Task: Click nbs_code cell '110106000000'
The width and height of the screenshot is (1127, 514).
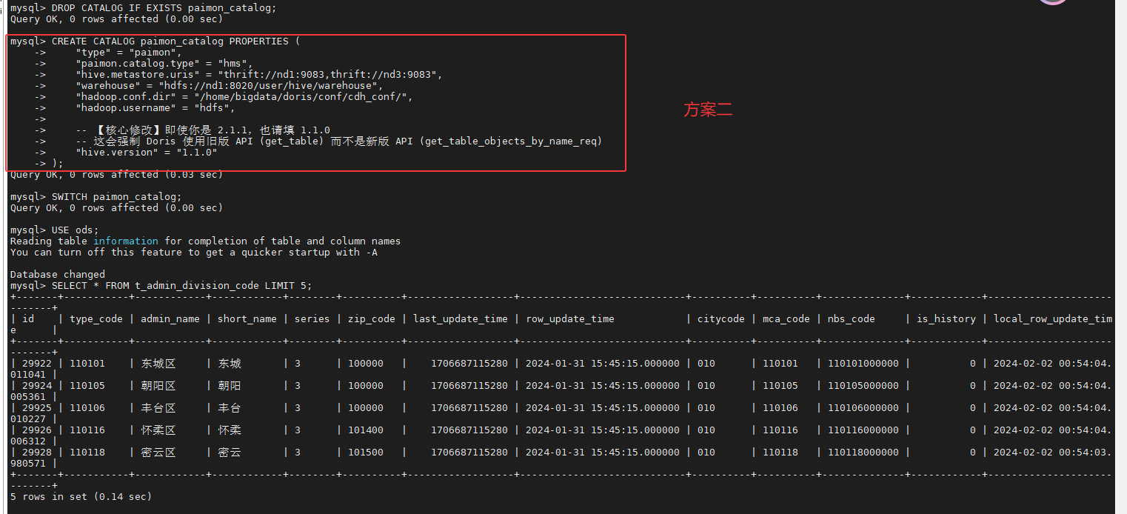Action: (x=863, y=408)
